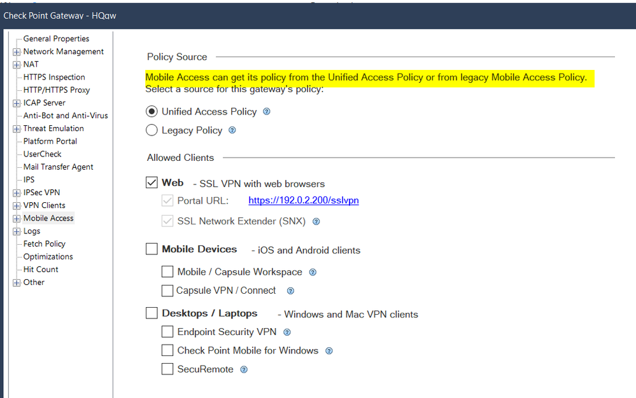Toggle the Portal URL checkbox

(167, 200)
